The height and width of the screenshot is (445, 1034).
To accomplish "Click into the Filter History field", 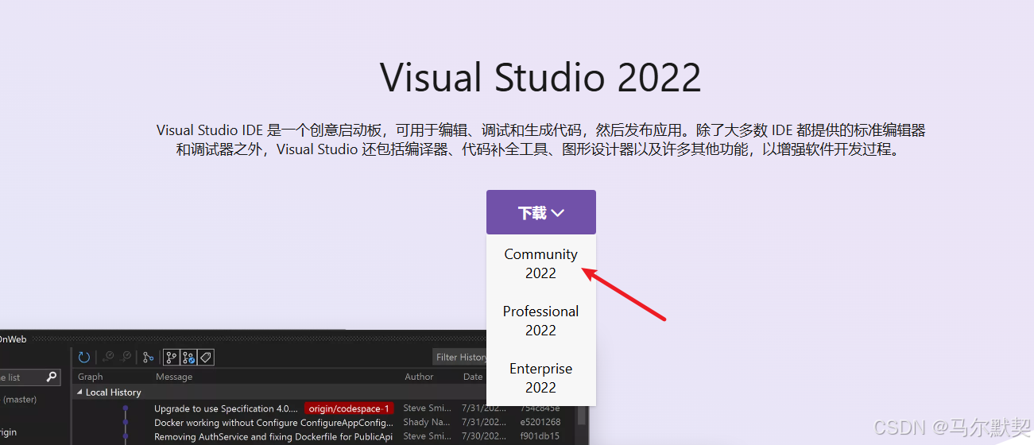I will [459, 357].
